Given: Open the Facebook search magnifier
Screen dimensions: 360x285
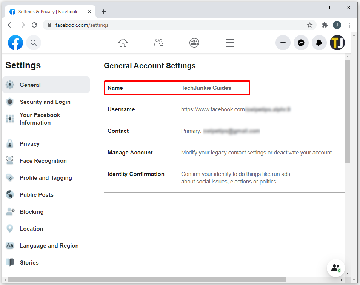Looking at the screenshot, I should point(34,43).
